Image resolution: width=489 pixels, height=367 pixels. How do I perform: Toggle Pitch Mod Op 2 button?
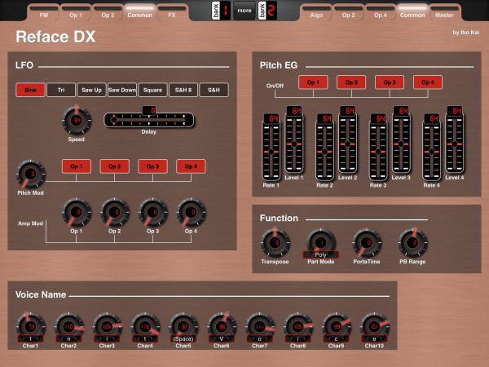[x=115, y=166]
